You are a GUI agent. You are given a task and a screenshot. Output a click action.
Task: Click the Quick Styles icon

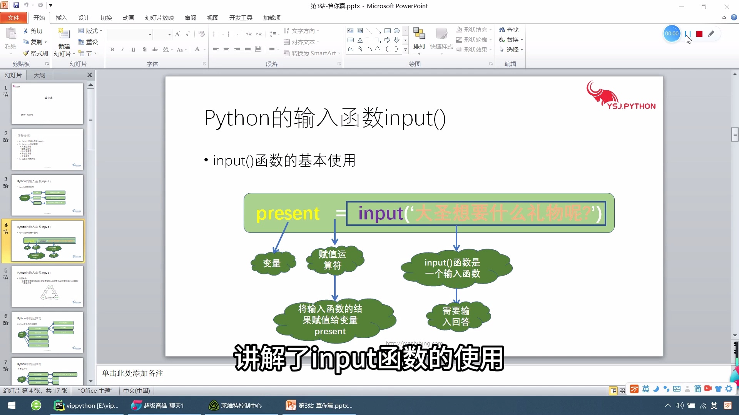click(x=441, y=34)
